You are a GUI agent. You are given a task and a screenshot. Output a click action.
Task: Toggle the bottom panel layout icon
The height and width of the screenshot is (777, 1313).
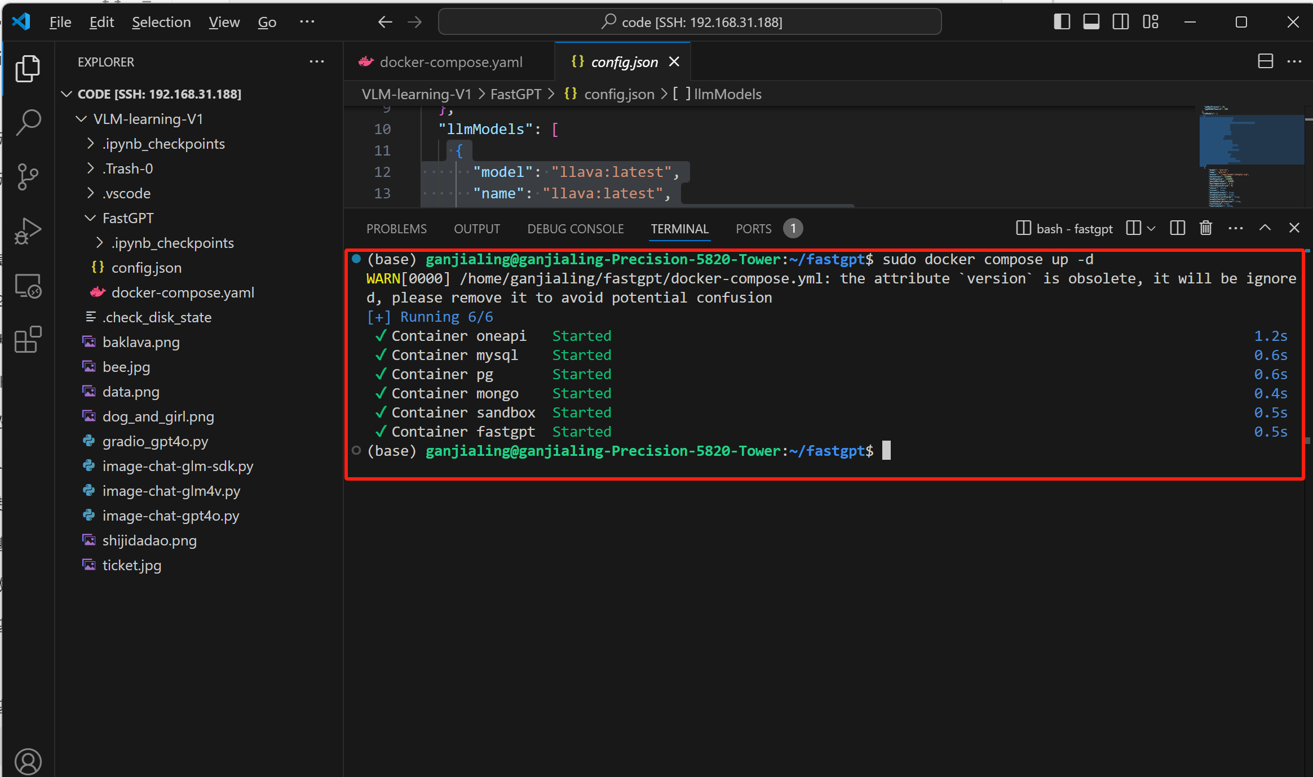[1091, 22]
